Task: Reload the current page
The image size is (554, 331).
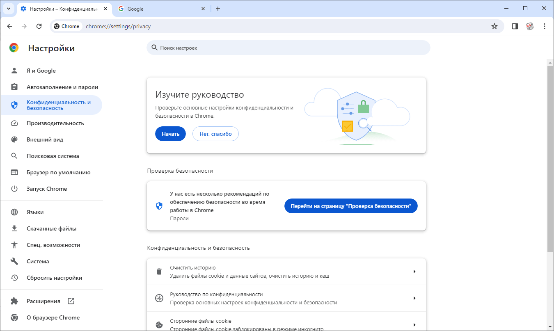Action: (x=39, y=26)
